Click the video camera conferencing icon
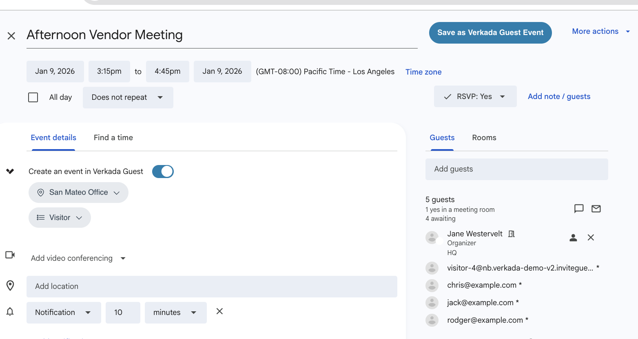Viewport: 638px width, 339px height. coord(10,255)
